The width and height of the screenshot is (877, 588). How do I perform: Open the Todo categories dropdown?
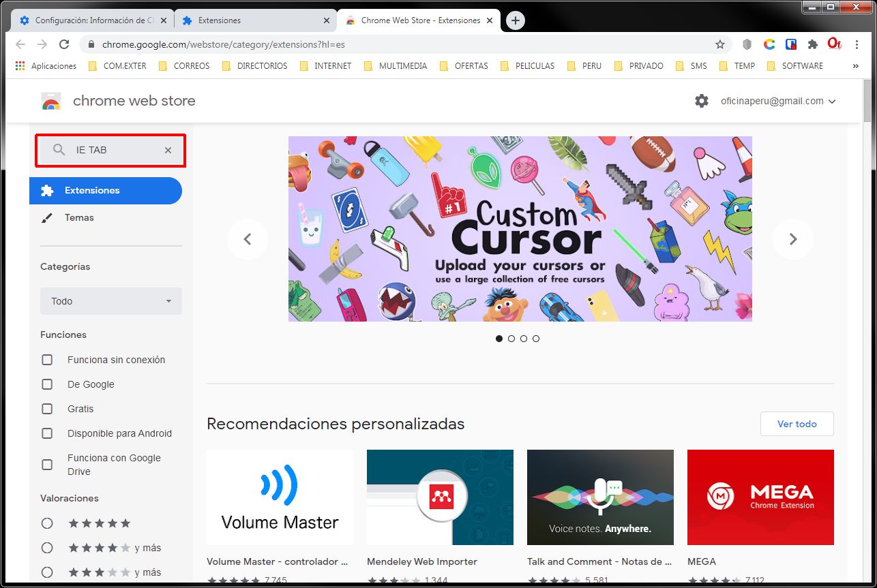pyautogui.click(x=111, y=301)
